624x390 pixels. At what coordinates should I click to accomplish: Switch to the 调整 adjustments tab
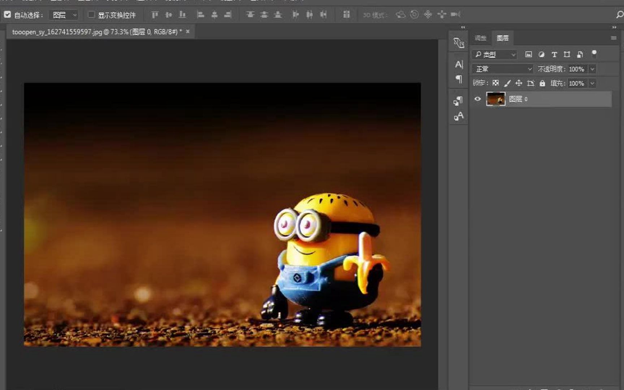[x=480, y=38]
